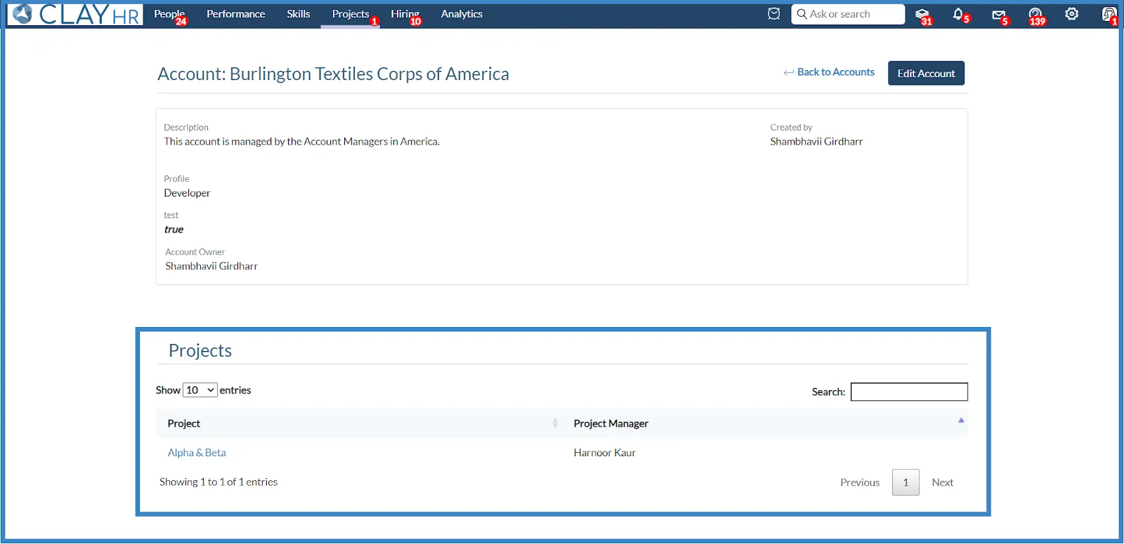Go Back to Accounts
This screenshot has height=544, width=1124.
point(830,72)
